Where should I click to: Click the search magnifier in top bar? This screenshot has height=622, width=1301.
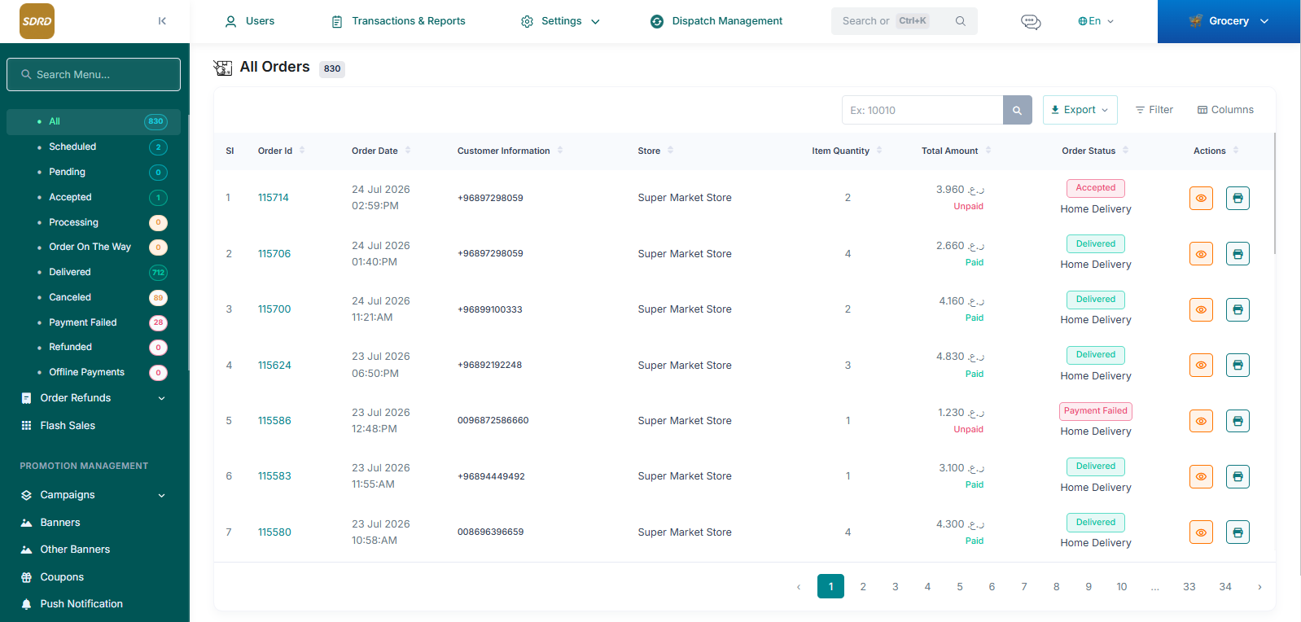tap(961, 21)
